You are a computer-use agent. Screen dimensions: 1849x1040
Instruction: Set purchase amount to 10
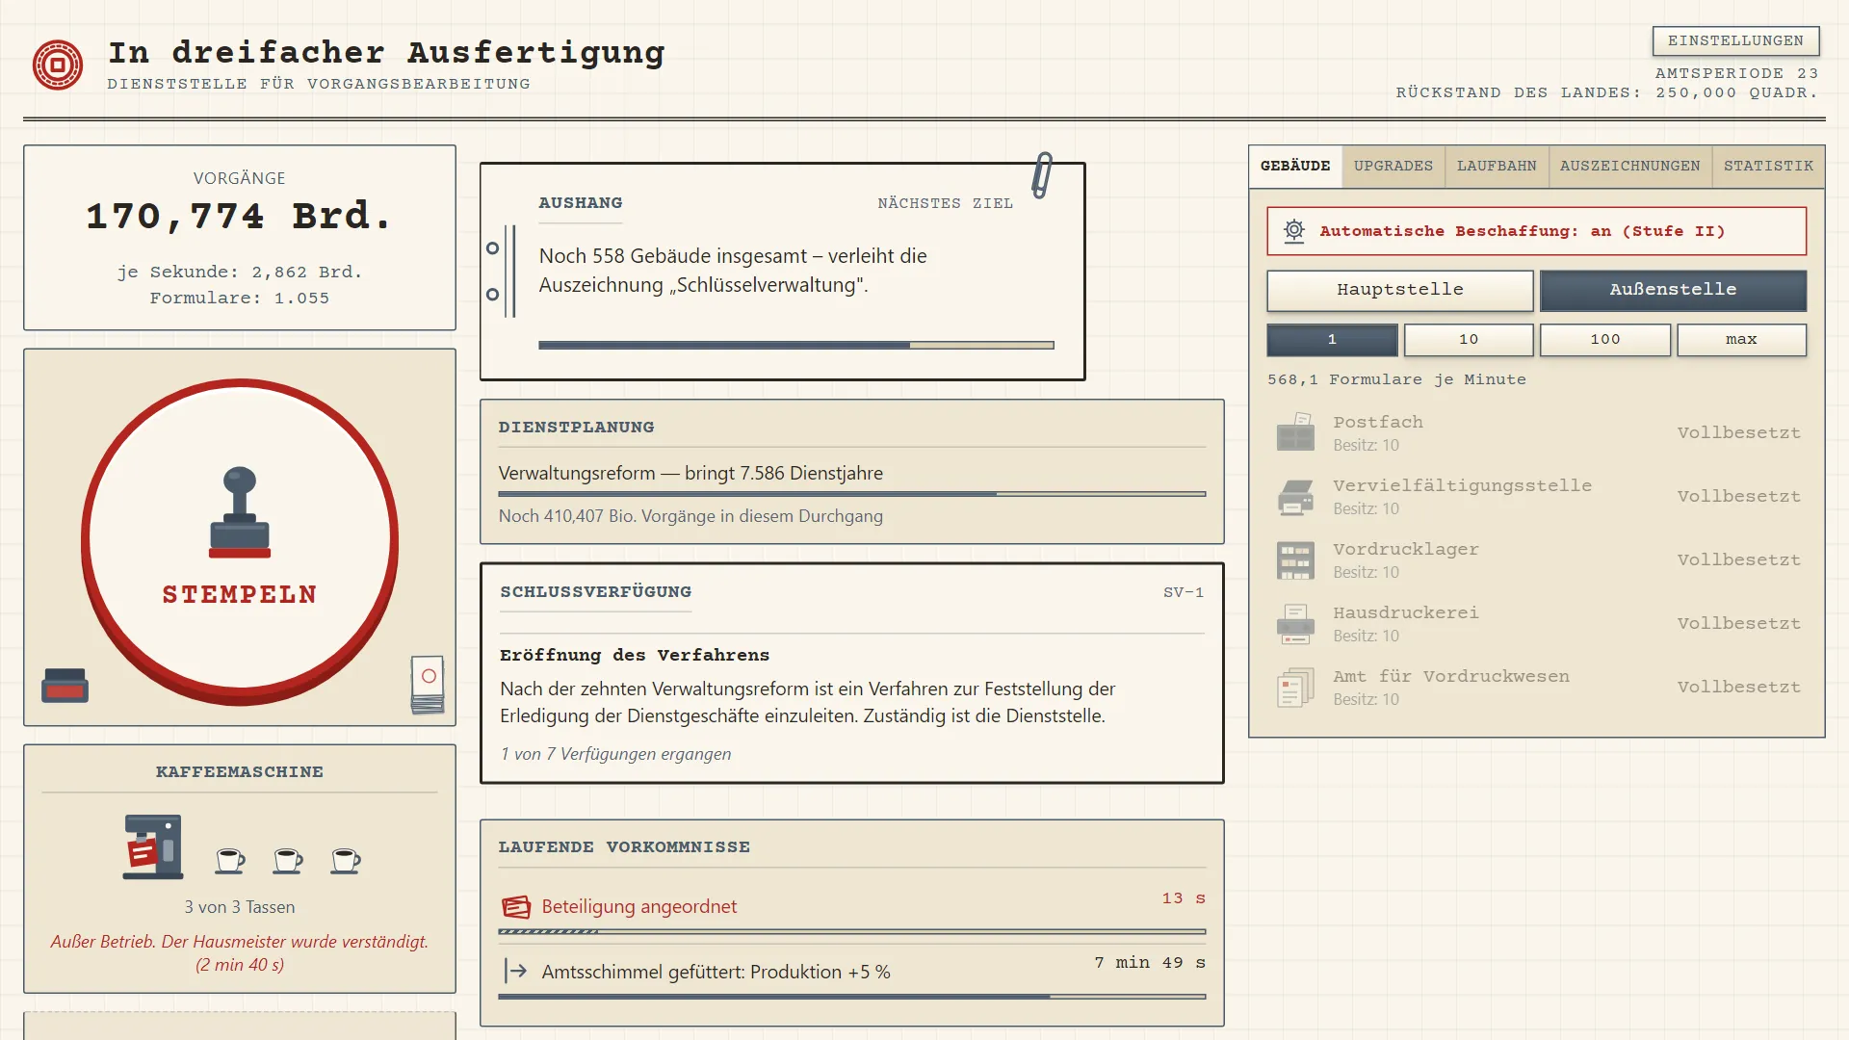click(1469, 340)
